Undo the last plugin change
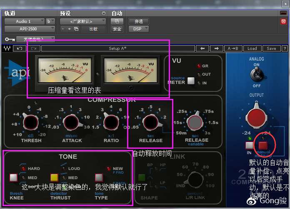Image resolution: width=290 pixels, height=209 pixels. coord(20,49)
